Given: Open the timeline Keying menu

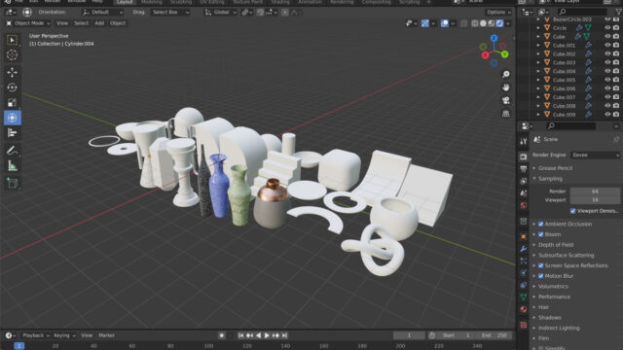Looking at the screenshot, I should (x=64, y=335).
